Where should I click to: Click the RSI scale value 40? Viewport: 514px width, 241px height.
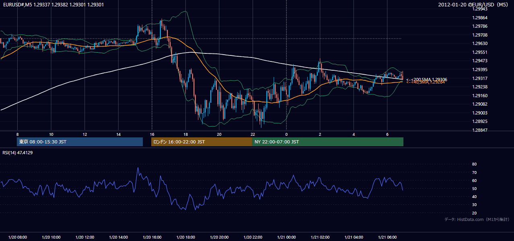474,196
